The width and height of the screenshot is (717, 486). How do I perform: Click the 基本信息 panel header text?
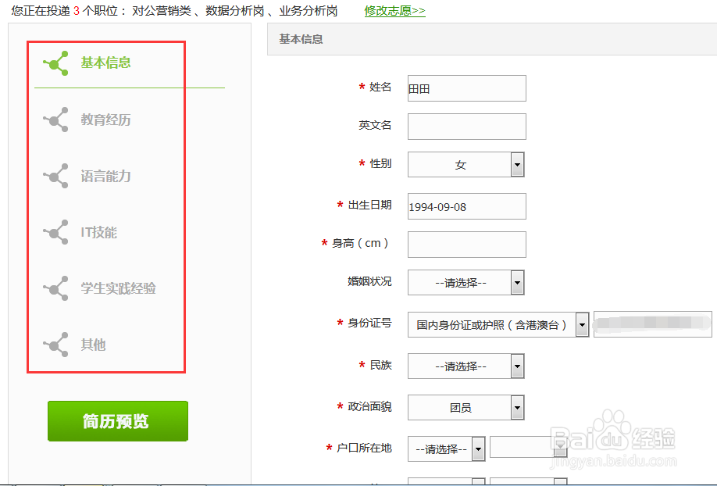click(301, 39)
